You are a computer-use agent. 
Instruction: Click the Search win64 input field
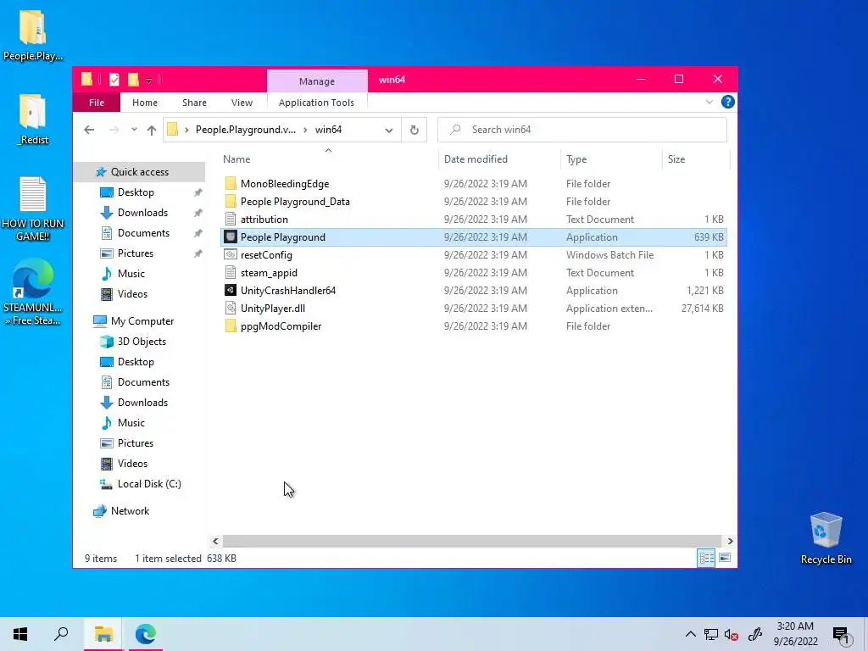(x=581, y=130)
